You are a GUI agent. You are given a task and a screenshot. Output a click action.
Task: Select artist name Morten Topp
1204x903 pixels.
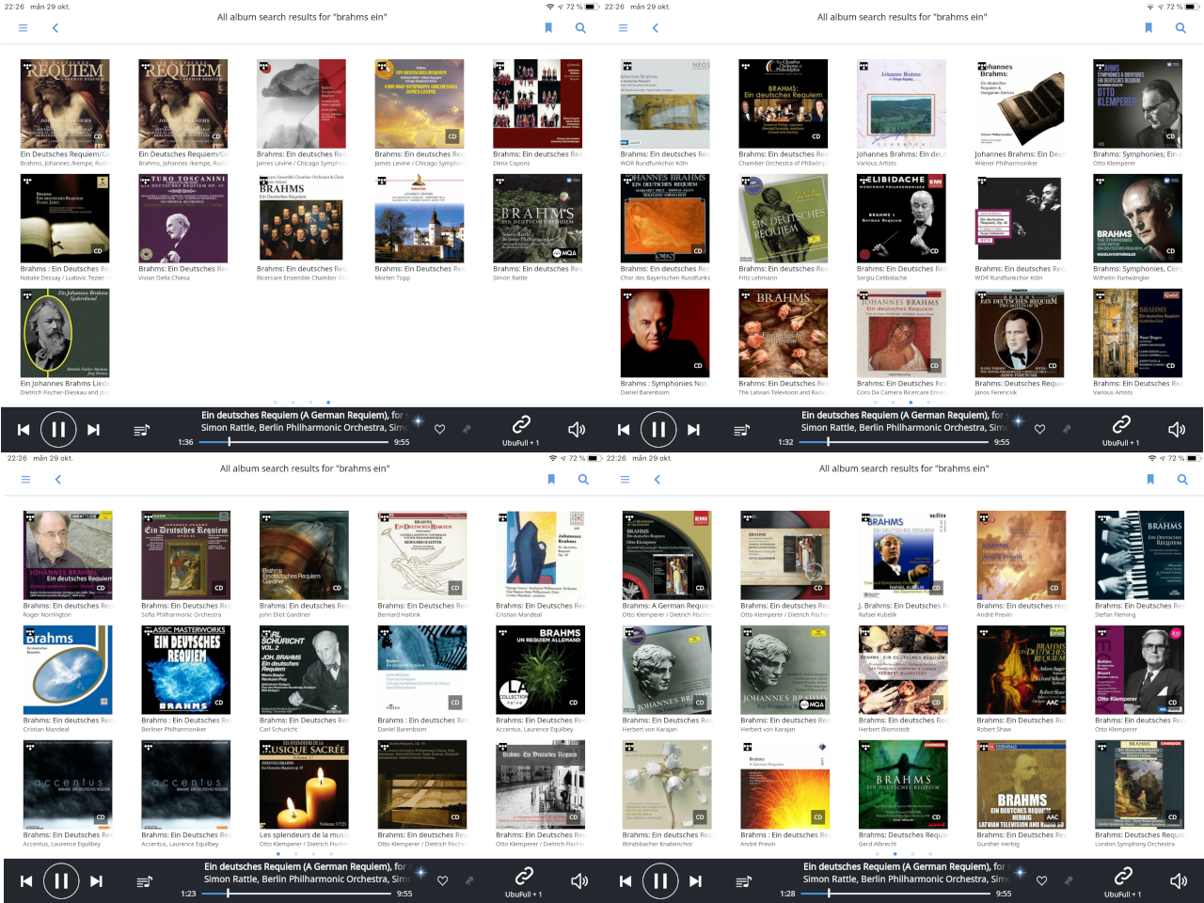[392, 277]
